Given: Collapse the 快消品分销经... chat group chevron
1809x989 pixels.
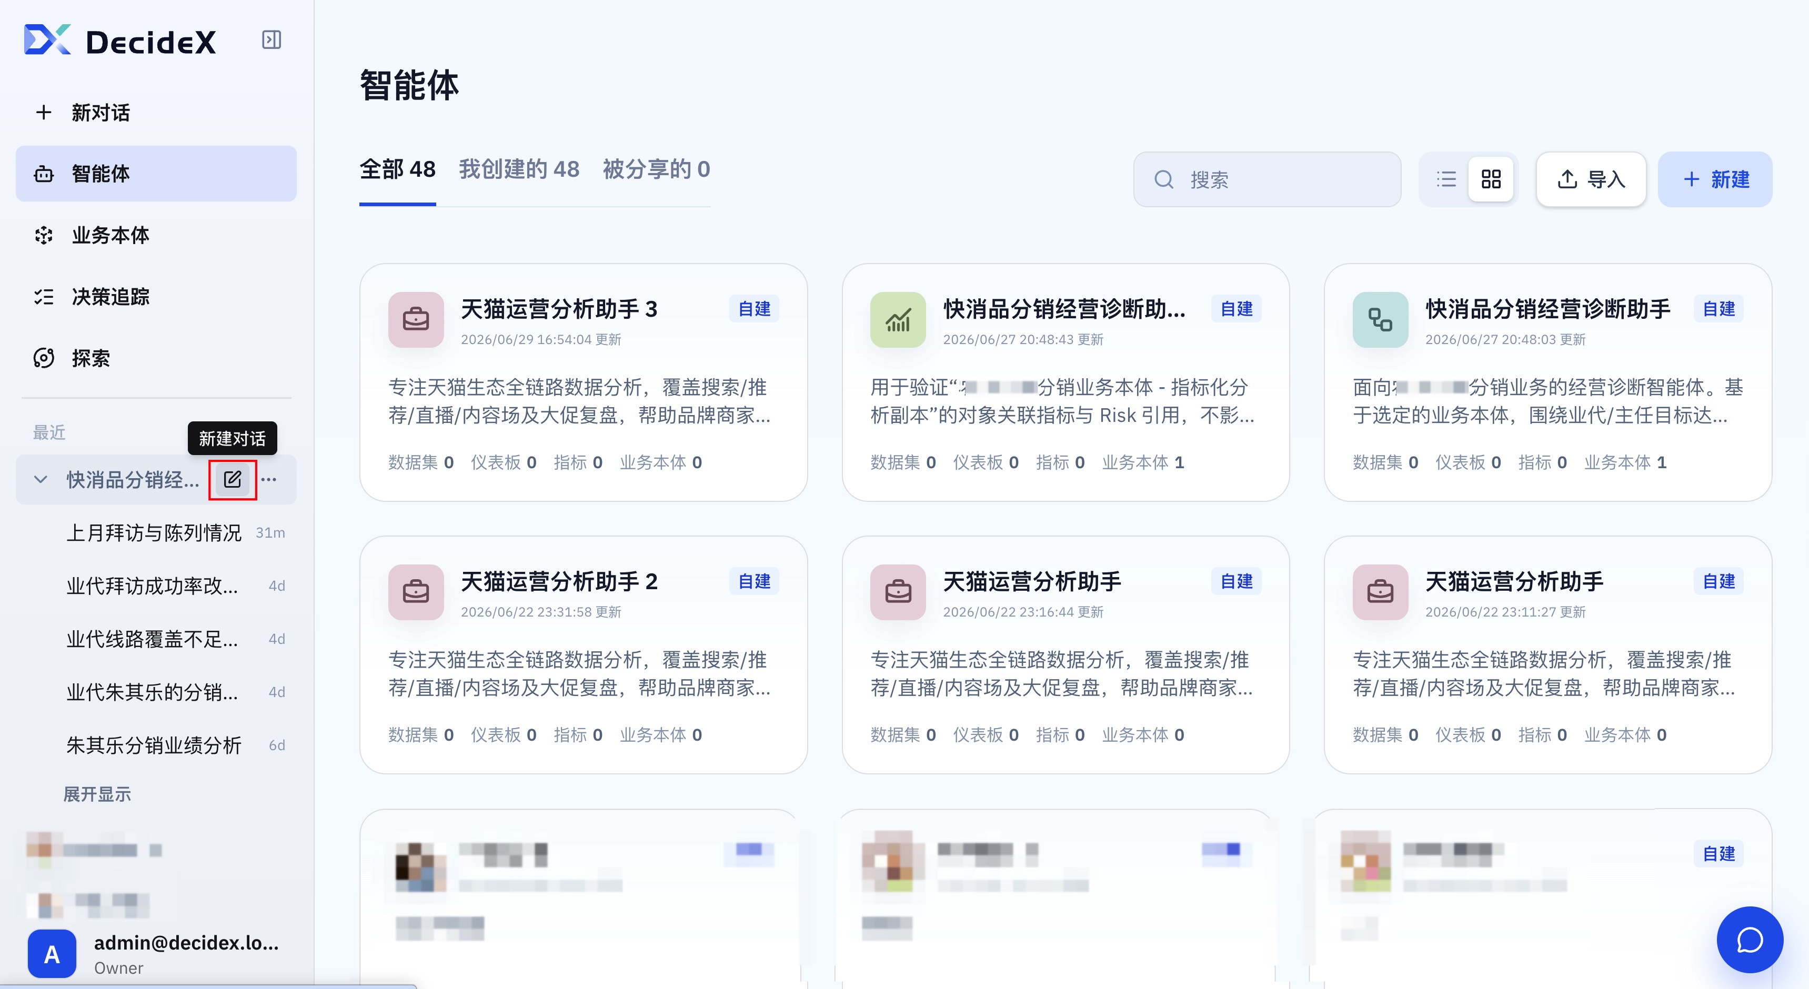Looking at the screenshot, I should [x=41, y=479].
